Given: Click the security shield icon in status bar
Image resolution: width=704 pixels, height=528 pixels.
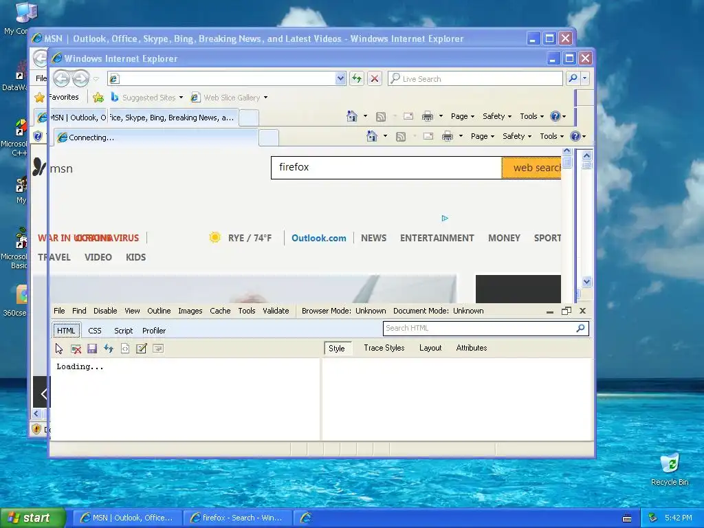Looking at the screenshot, I should click(x=37, y=429).
